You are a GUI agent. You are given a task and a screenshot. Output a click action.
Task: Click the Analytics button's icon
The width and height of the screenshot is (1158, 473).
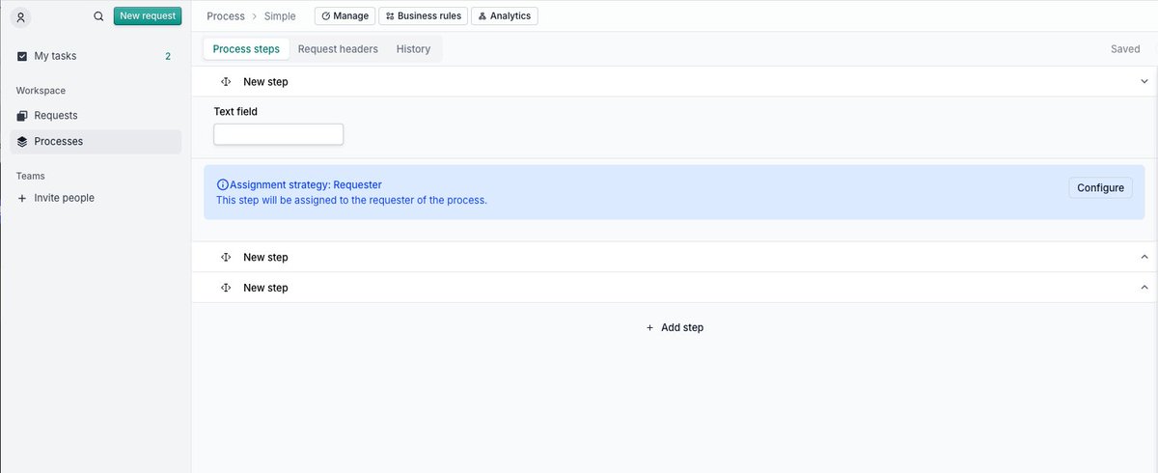(482, 16)
